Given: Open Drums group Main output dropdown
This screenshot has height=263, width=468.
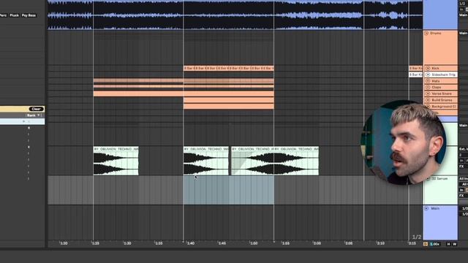Looking at the screenshot, I should 463,33.
